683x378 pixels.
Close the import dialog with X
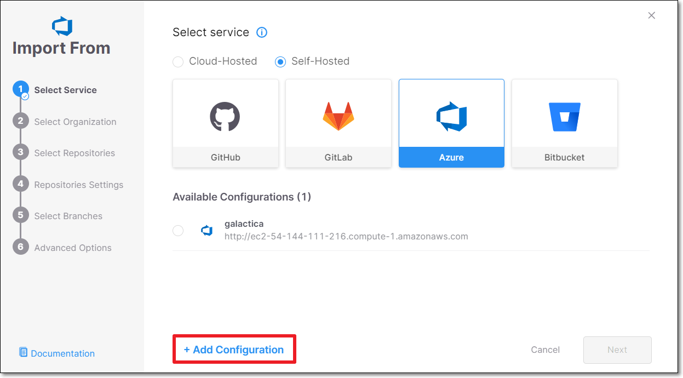click(651, 16)
